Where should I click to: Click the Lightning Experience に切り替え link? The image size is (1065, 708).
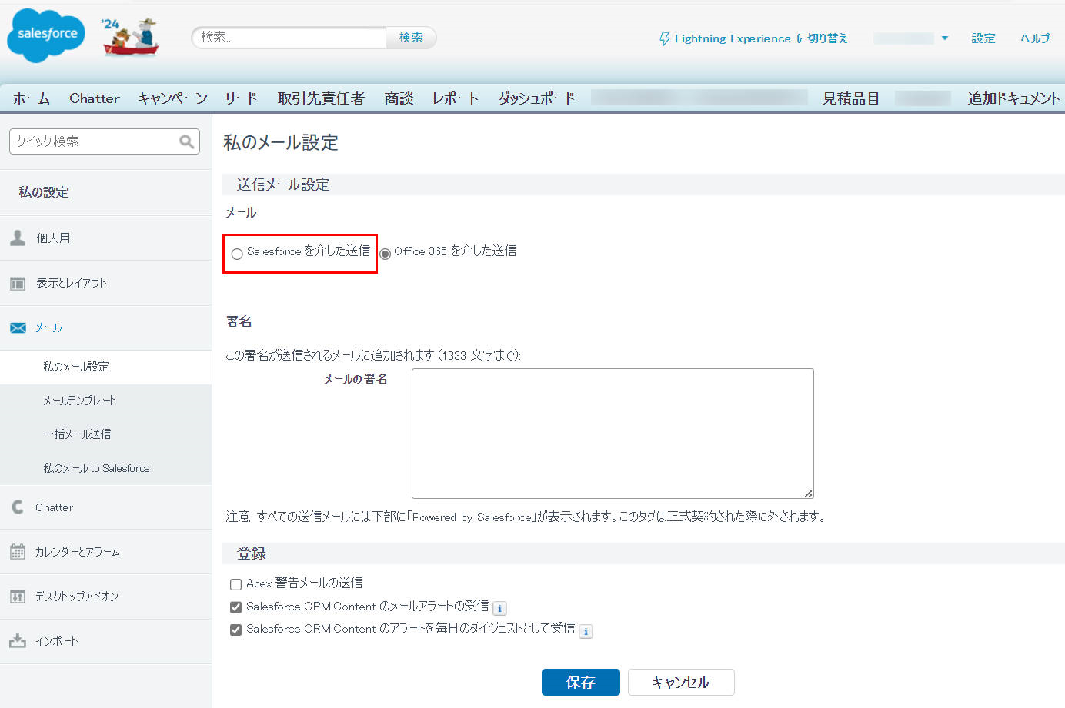(760, 38)
